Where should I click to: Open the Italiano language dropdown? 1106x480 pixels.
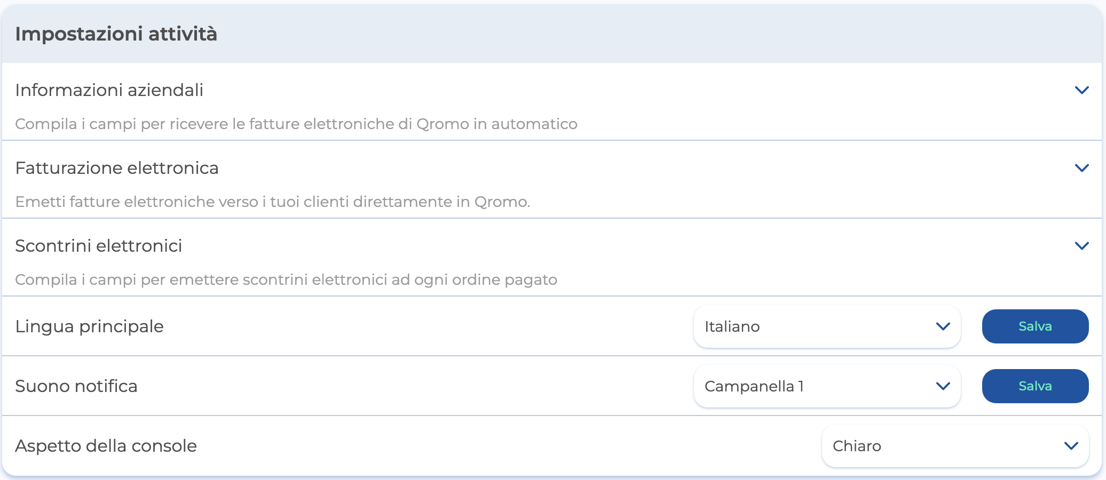point(817,326)
